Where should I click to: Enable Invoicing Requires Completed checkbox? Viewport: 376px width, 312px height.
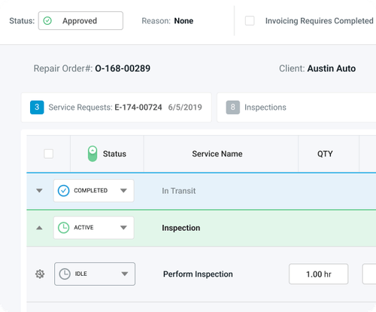pyautogui.click(x=250, y=20)
